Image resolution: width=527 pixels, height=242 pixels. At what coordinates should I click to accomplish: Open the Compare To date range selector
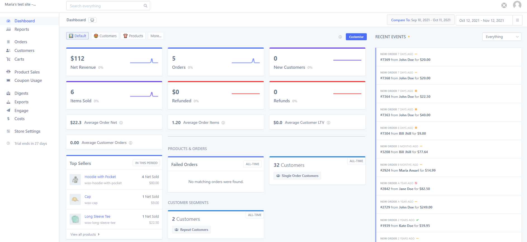420,20
